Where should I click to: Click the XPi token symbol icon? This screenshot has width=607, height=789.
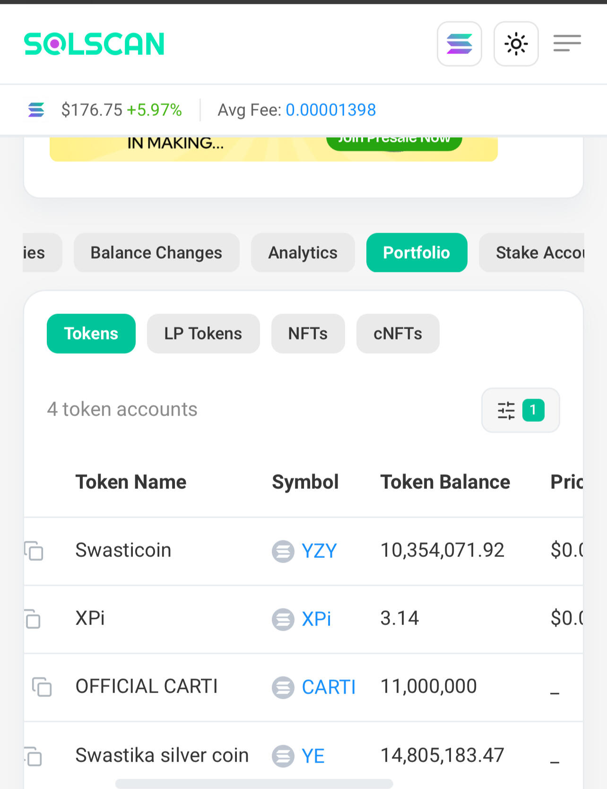coord(283,619)
